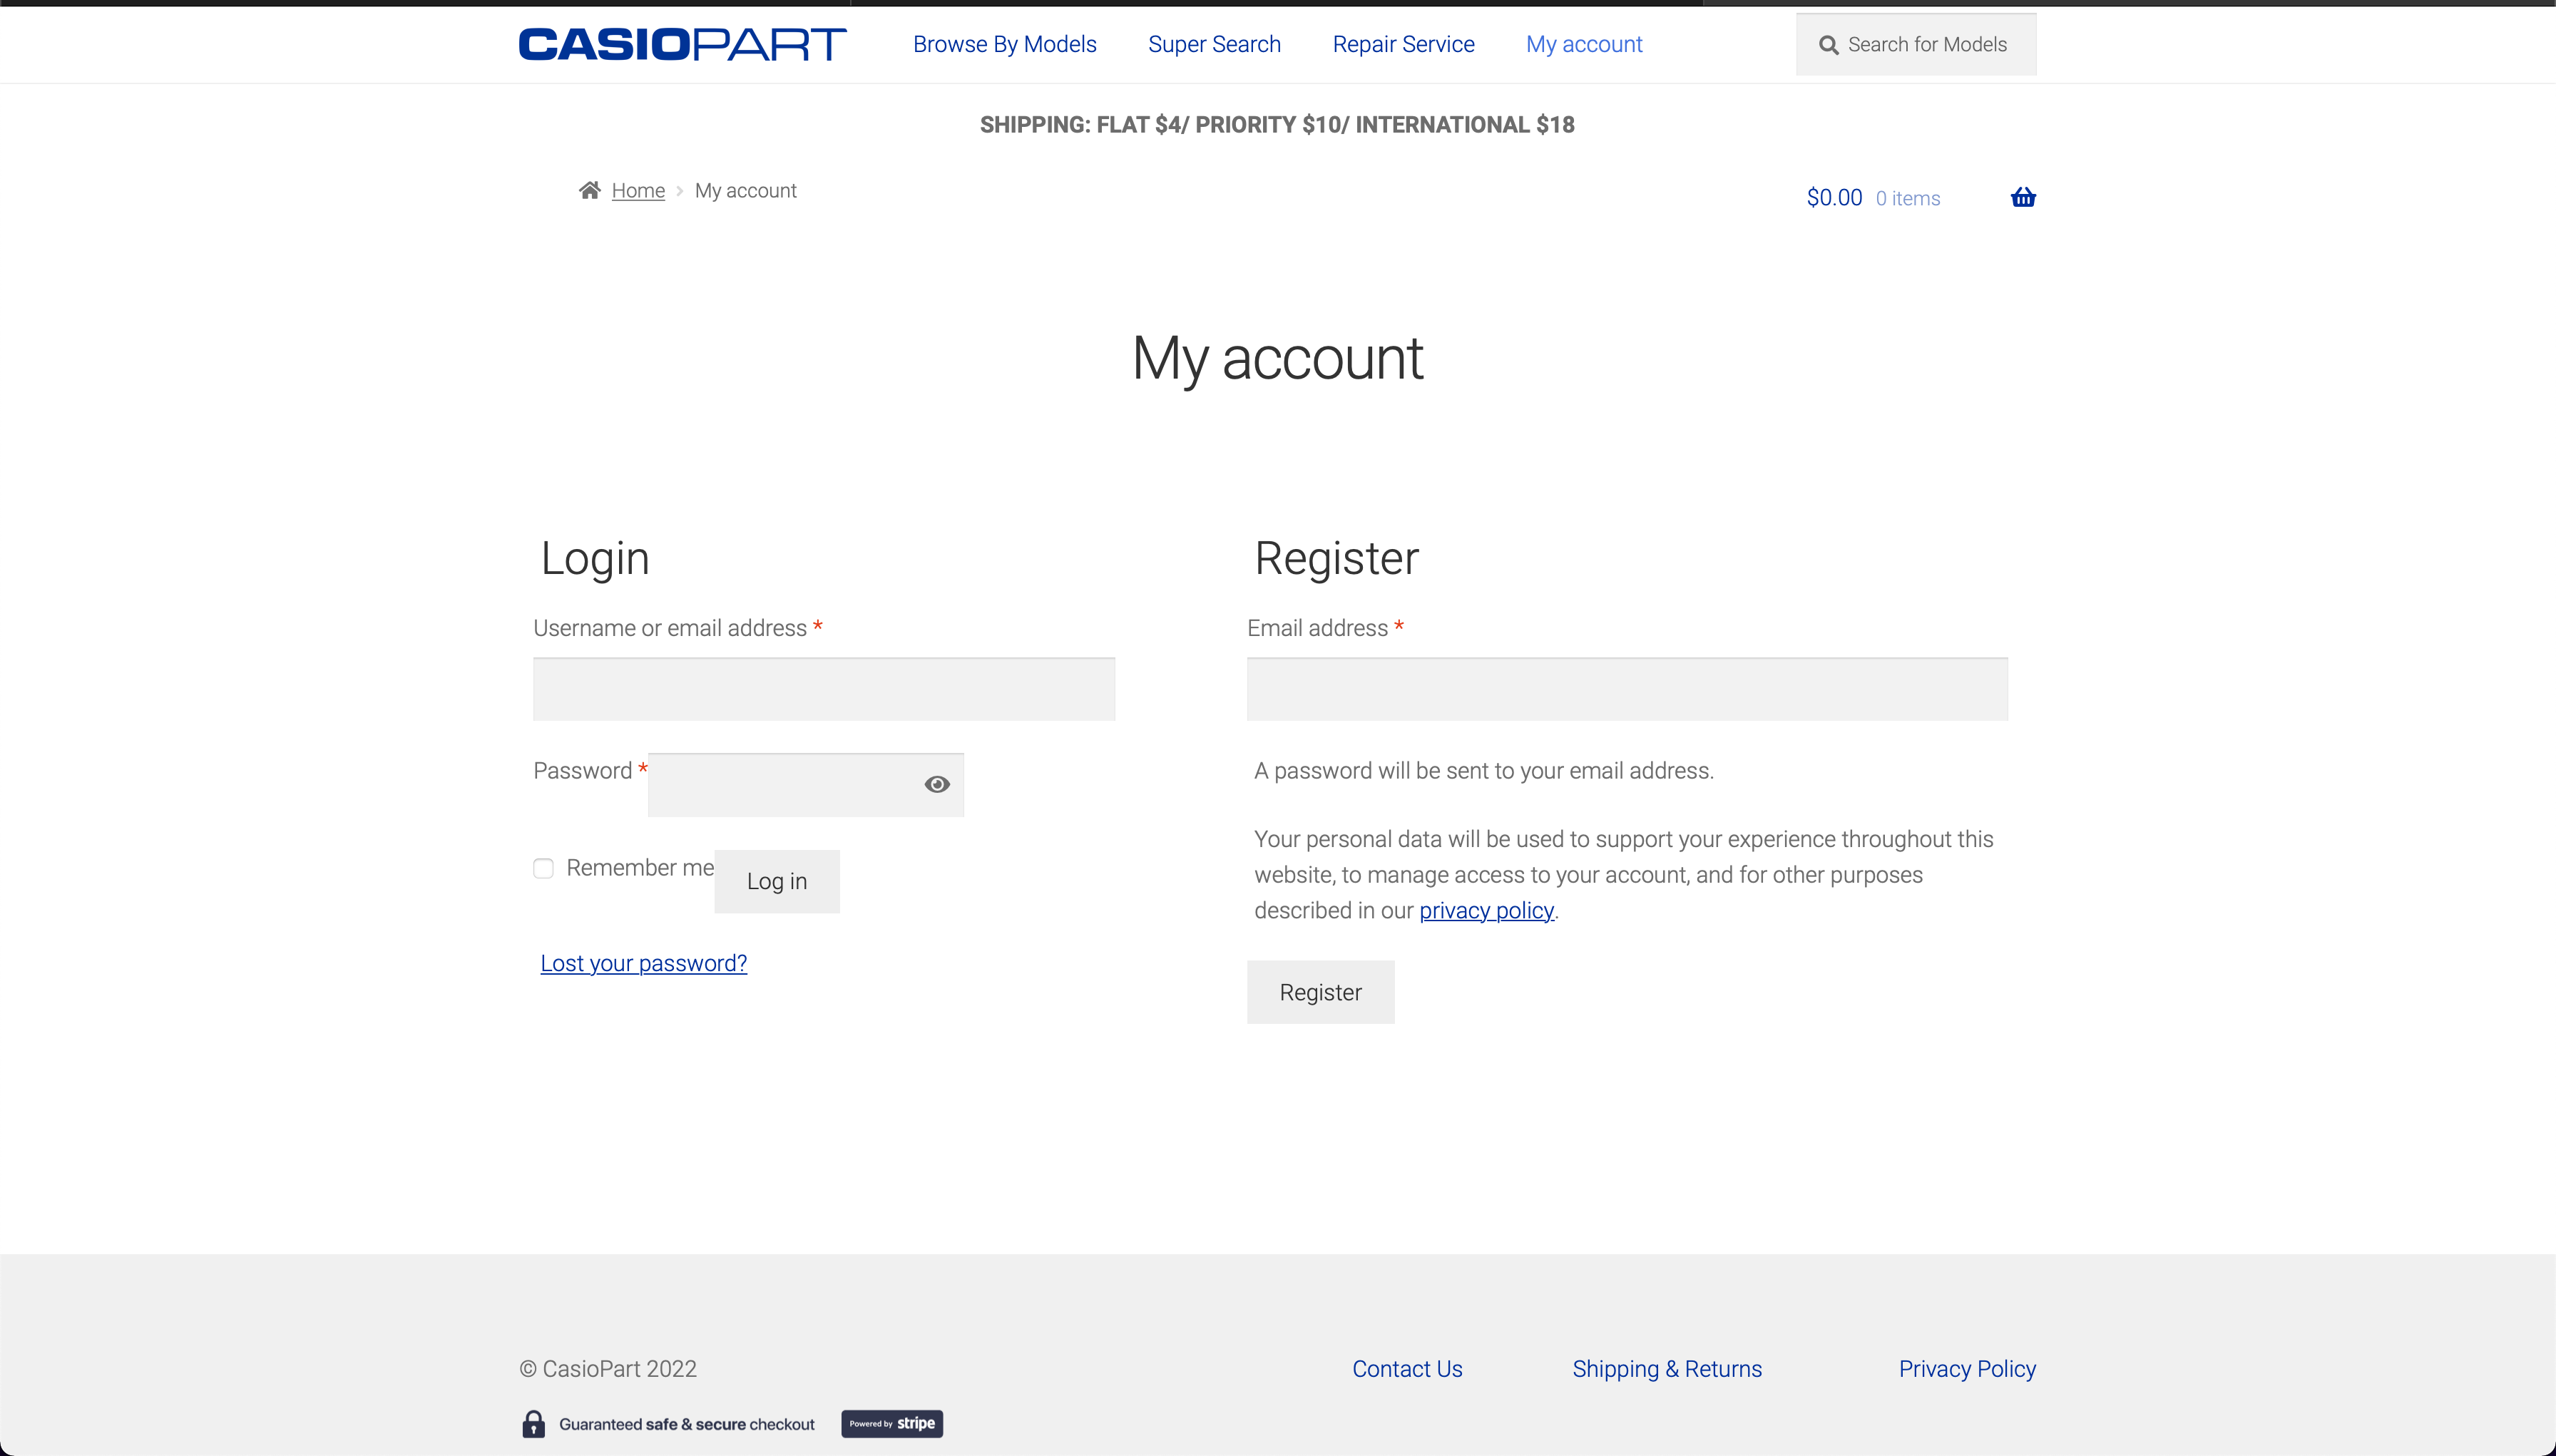
Task: Focus the login Password field
Action: [x=806, y=784]
